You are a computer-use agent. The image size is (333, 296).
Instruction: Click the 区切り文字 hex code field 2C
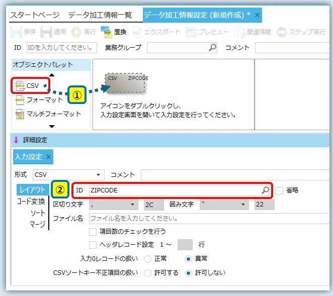pos(154,205)
